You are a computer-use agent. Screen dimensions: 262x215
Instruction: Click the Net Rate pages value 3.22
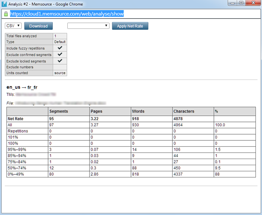tap(94, 119)
